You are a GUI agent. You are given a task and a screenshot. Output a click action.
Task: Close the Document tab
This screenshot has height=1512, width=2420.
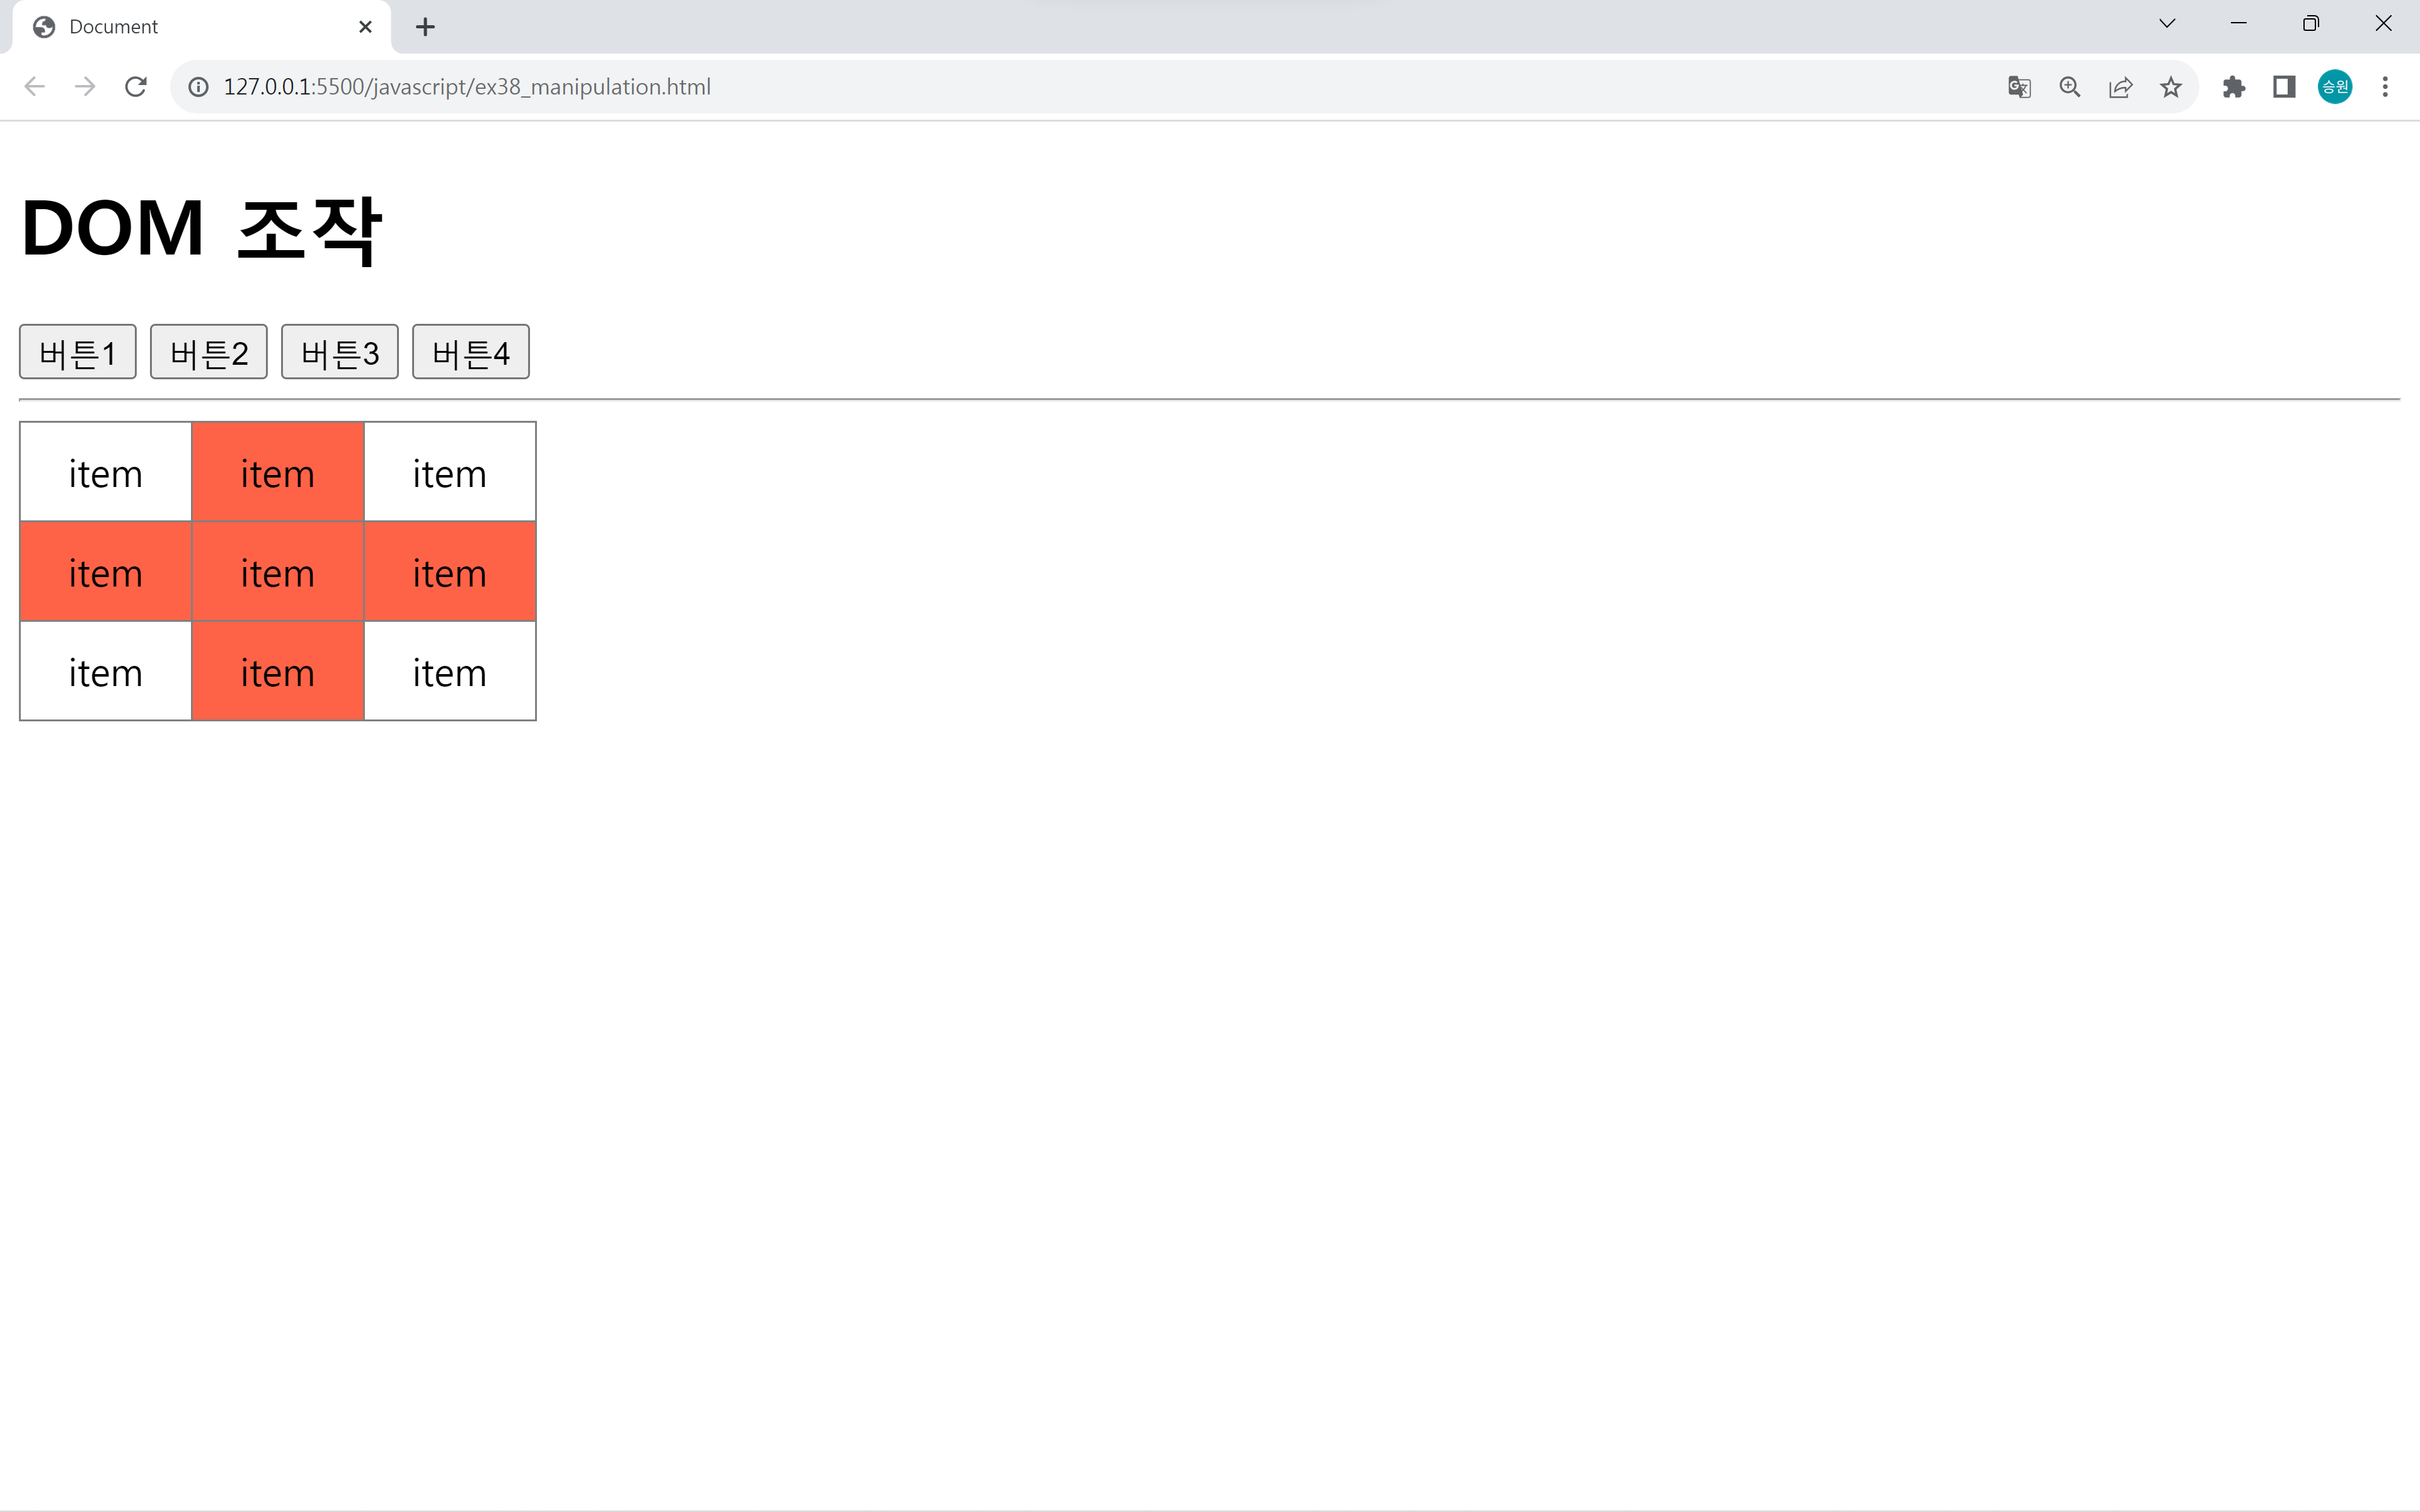click(x=365, y=27)
